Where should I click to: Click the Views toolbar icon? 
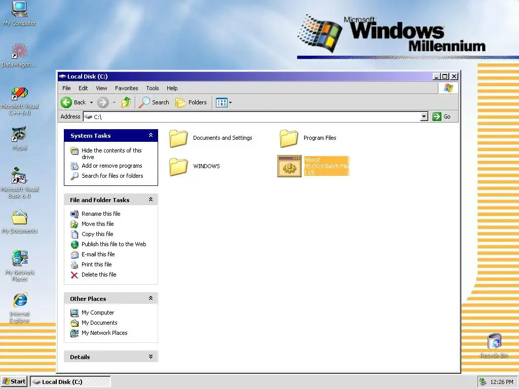pos(221,102)
